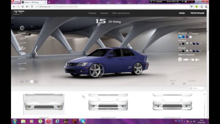Open the speed dial grid icon
This screenshot has width=220, height=124.
pos(27,7)
